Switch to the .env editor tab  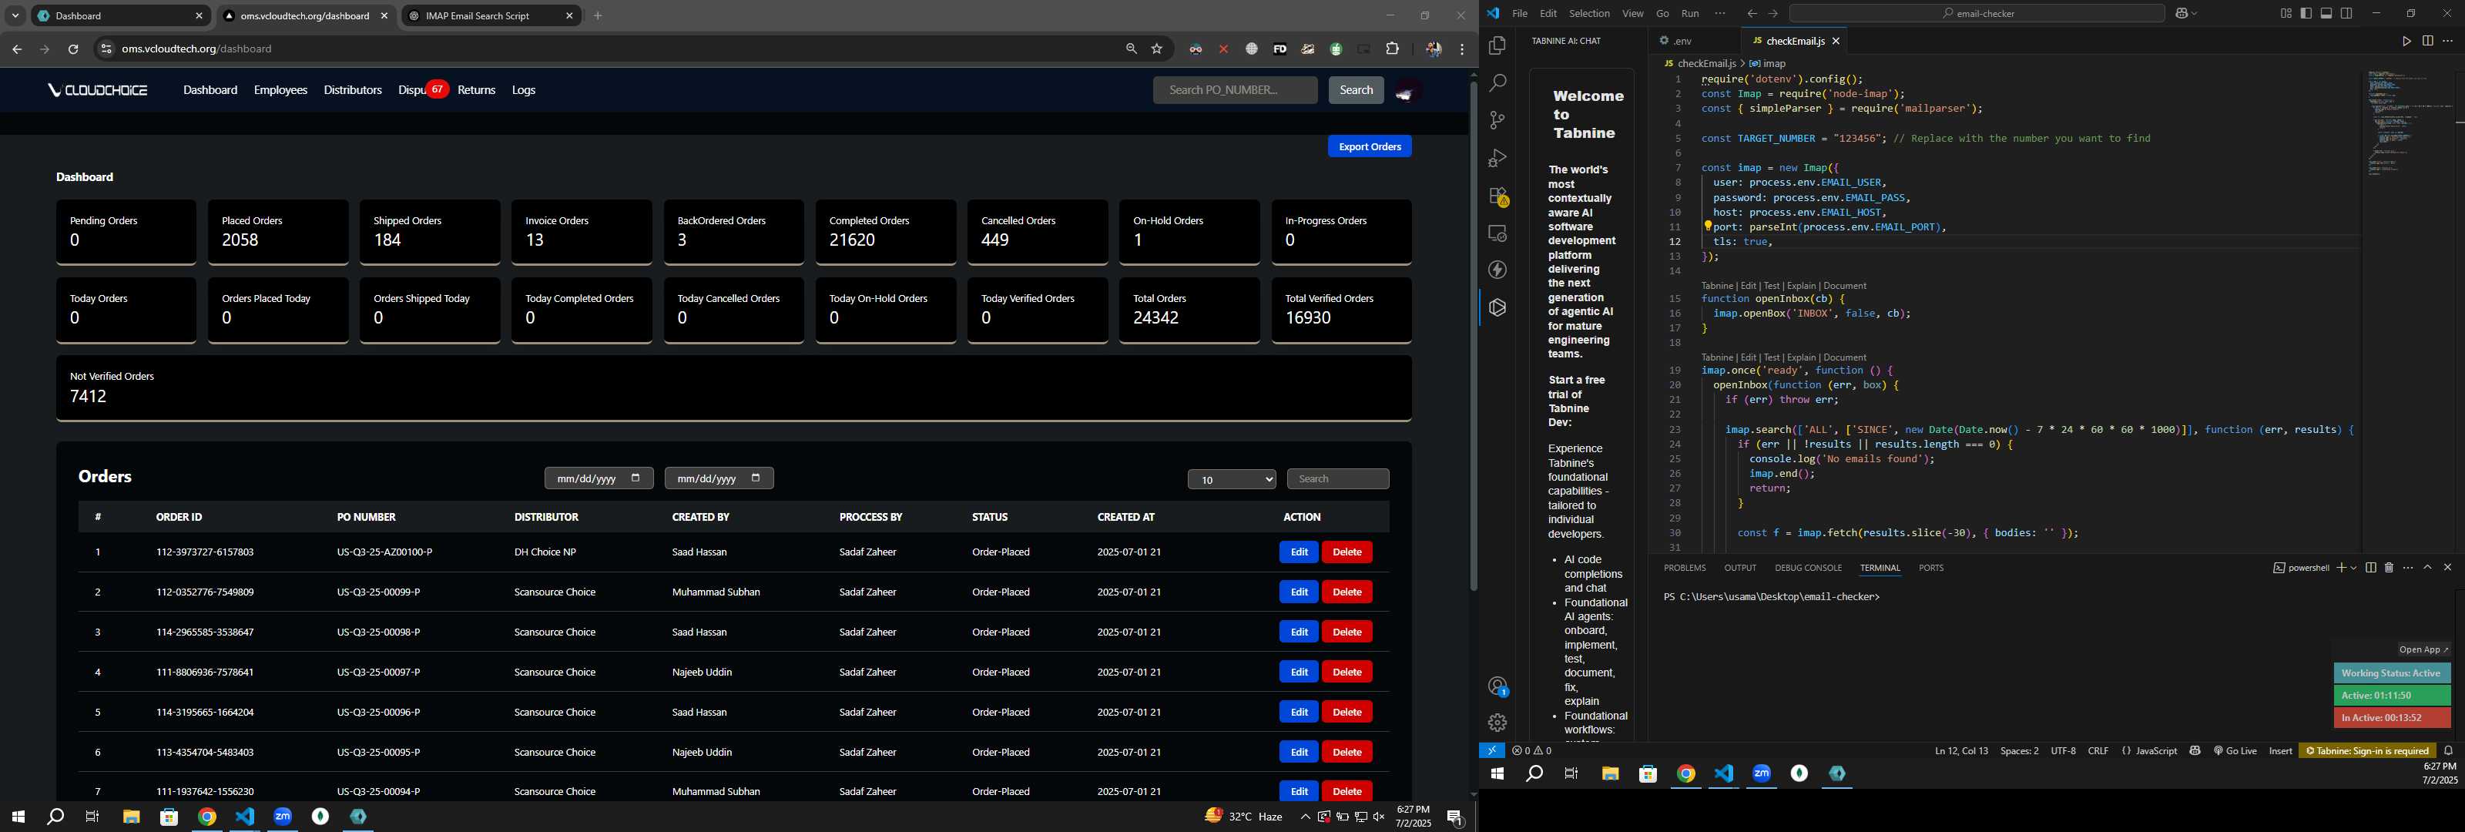pos(1682,41)
